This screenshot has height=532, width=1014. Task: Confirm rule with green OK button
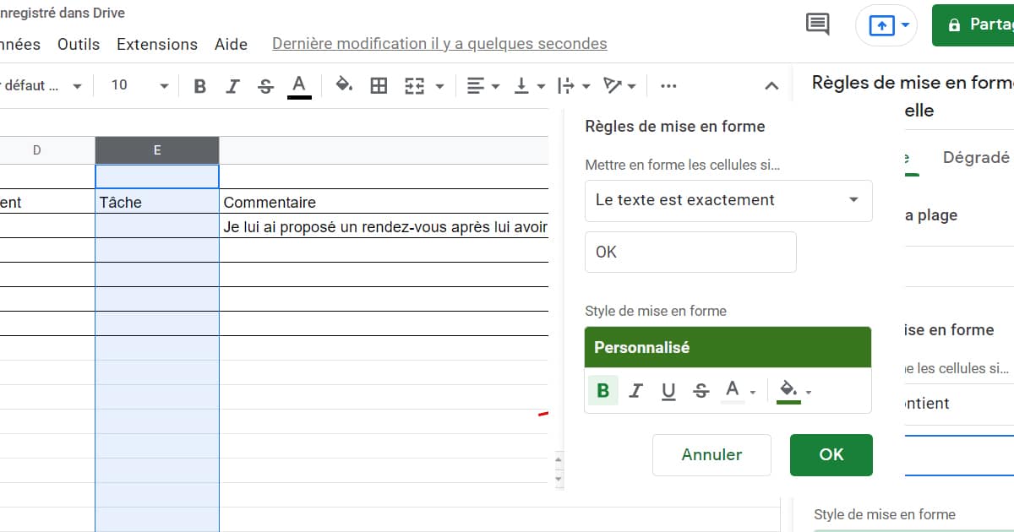tap(831, 454)
